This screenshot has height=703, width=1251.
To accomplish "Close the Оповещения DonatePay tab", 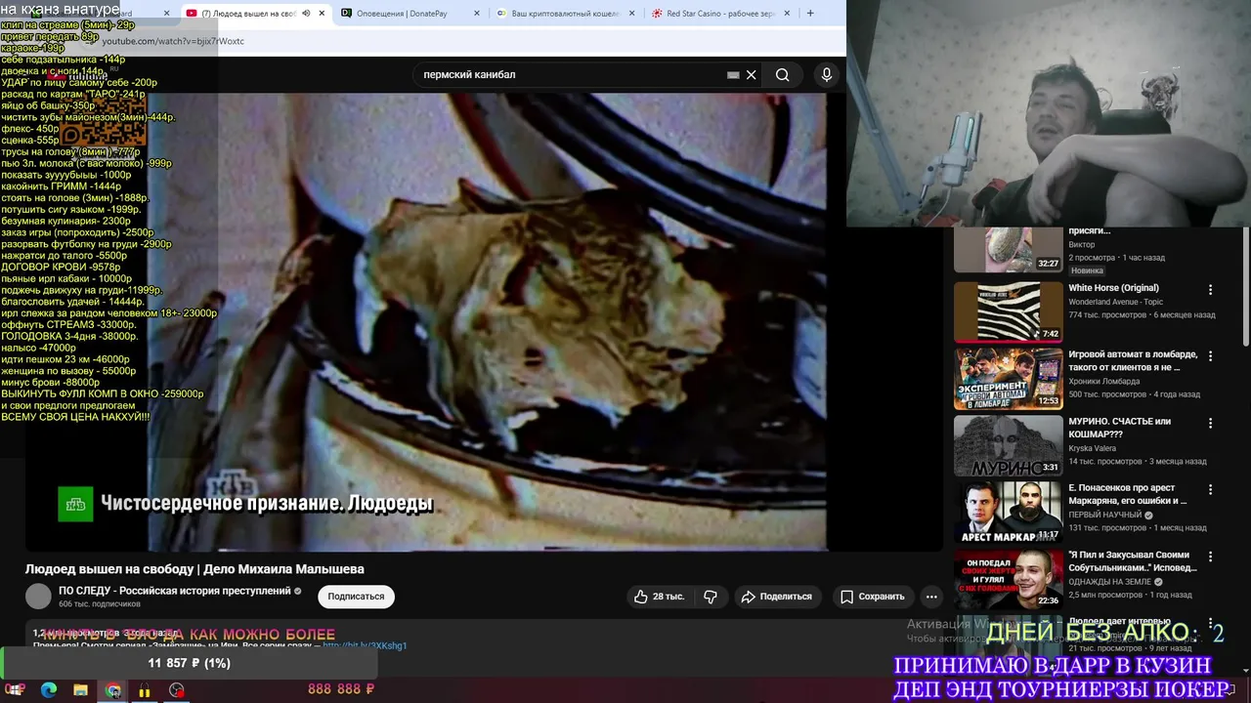I will pyautogui.click(x=477, y=14).
